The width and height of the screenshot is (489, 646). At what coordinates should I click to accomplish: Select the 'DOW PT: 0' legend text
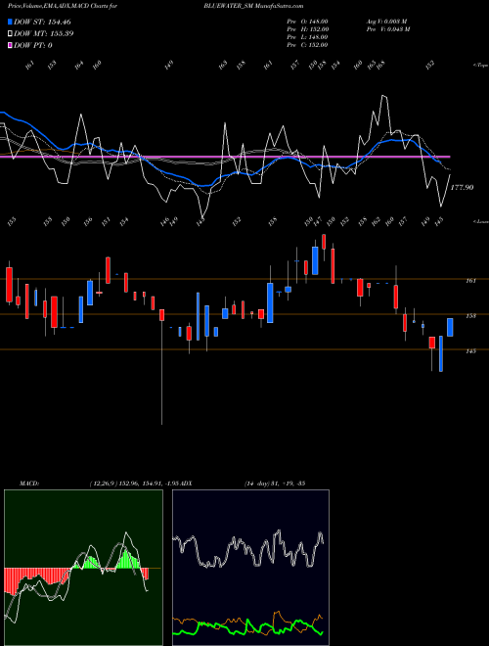tap(33, 45)
